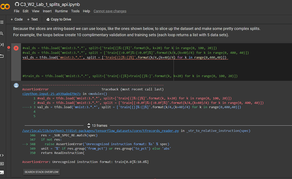This screenshot has width=292, height=179.
Task: Run the code cell
Action: [x=16, y=48]
